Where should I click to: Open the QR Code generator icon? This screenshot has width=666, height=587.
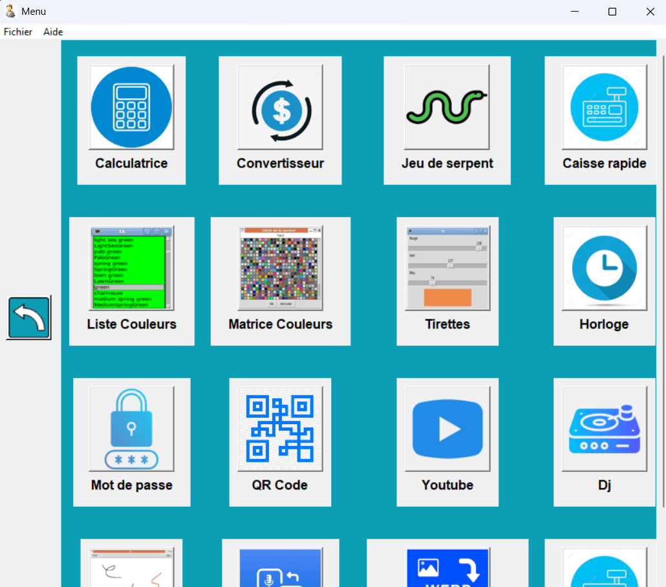click(280, 429)
